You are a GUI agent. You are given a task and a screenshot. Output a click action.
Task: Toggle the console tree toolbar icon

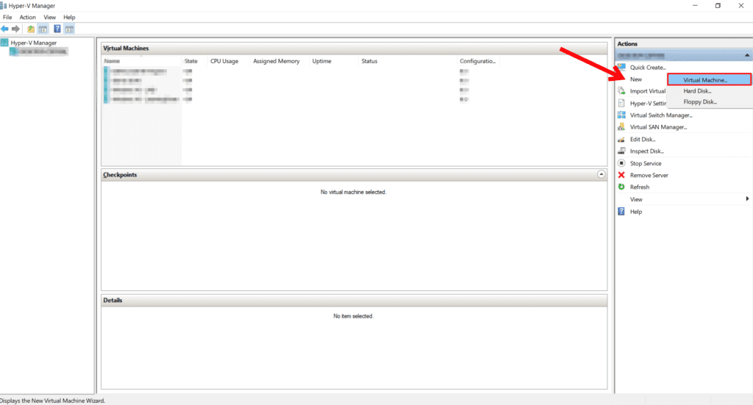point(43,29)
